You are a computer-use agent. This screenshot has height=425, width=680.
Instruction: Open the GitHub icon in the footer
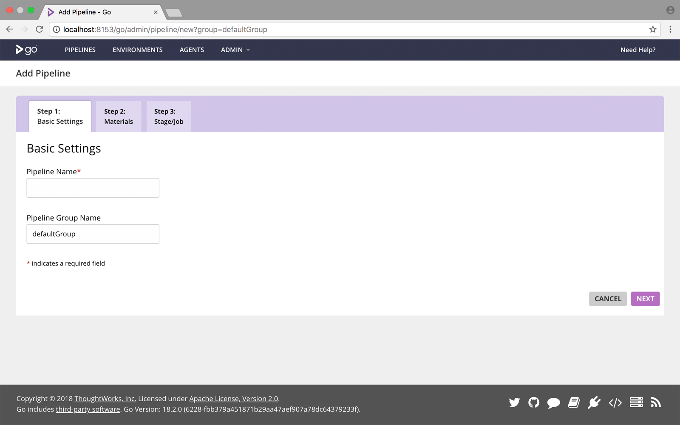point(534,402)
